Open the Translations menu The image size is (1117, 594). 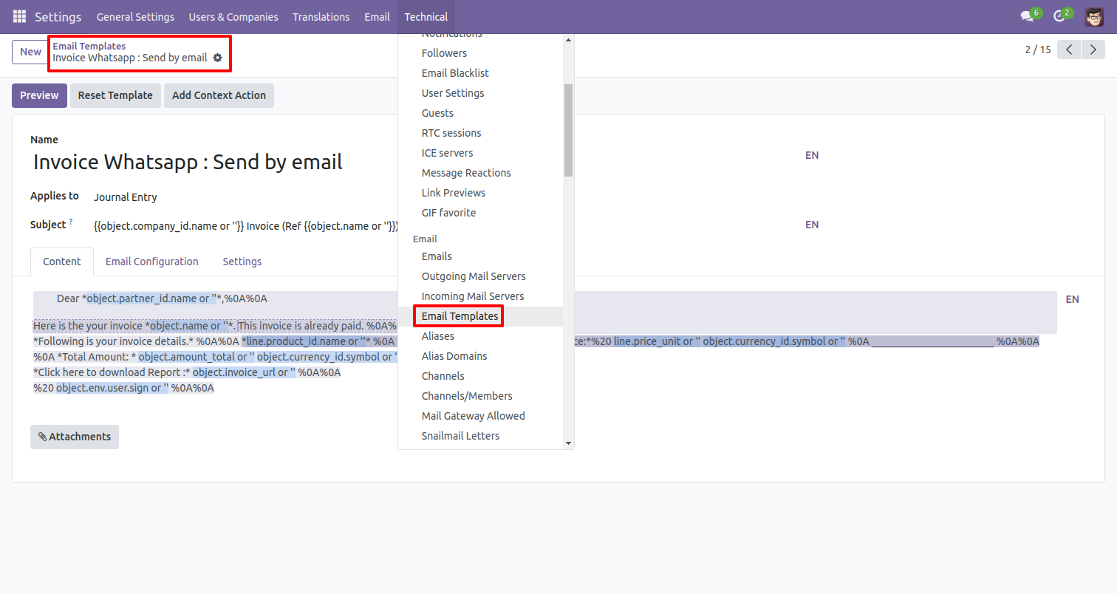tap(321, 16)
